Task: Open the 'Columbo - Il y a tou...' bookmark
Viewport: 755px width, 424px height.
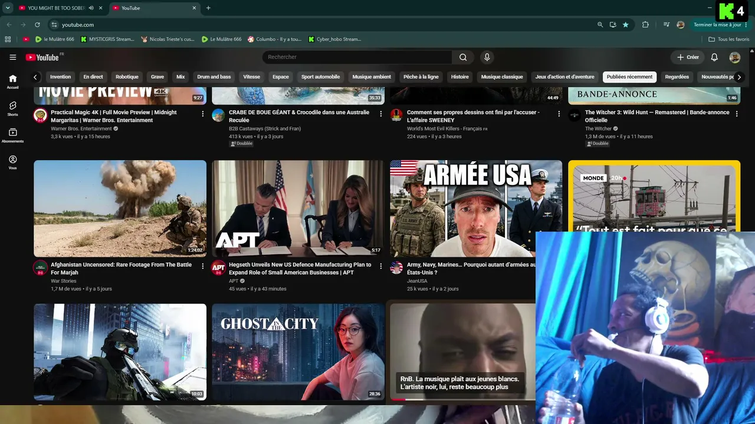Action: 274,39
